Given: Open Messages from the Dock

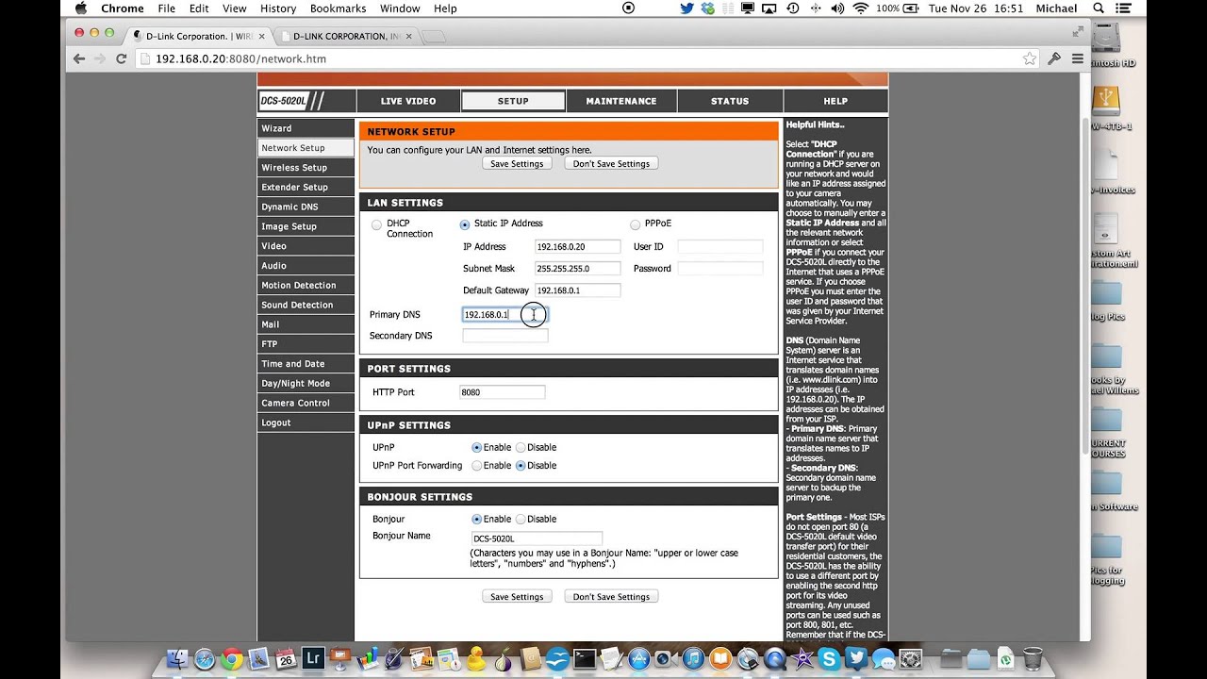Looking at the screenshot, I should [884, 658].
